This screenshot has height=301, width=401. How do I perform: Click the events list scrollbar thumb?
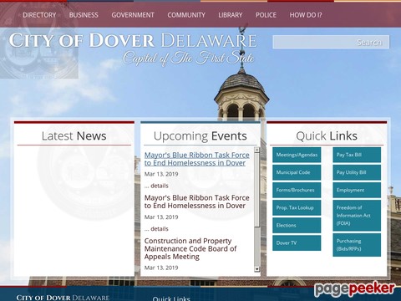click(x=256, y=190)
